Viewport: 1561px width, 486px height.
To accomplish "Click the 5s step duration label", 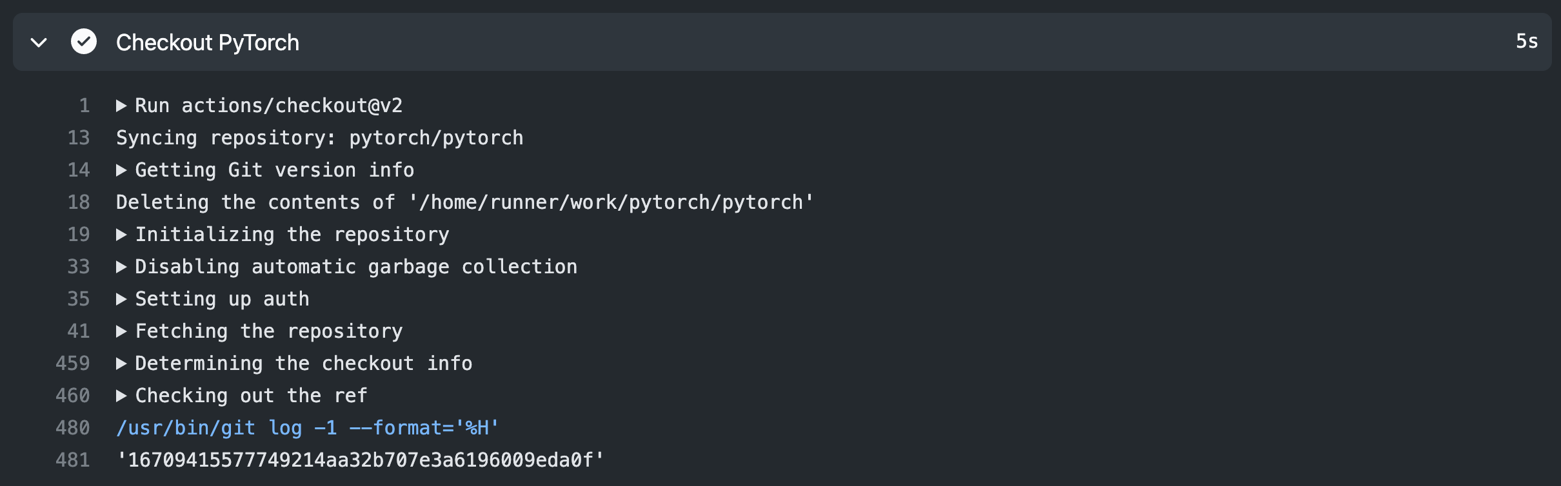I will pos(1527,41).
